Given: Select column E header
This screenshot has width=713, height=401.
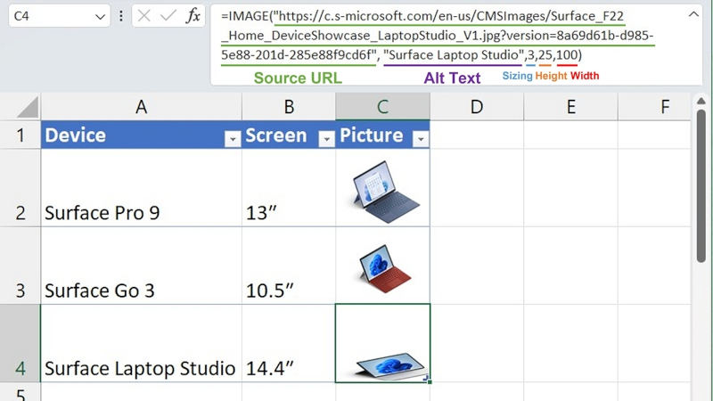Looking at the screenshot, I should click(571, 107).
